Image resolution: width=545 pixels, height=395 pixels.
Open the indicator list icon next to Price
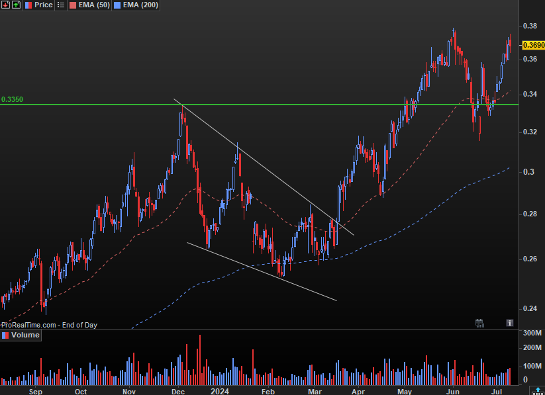(x=61, y=5)
